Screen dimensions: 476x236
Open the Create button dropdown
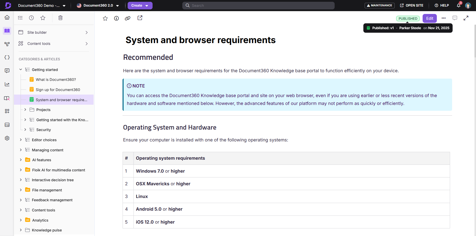click(x=140, y=5)
